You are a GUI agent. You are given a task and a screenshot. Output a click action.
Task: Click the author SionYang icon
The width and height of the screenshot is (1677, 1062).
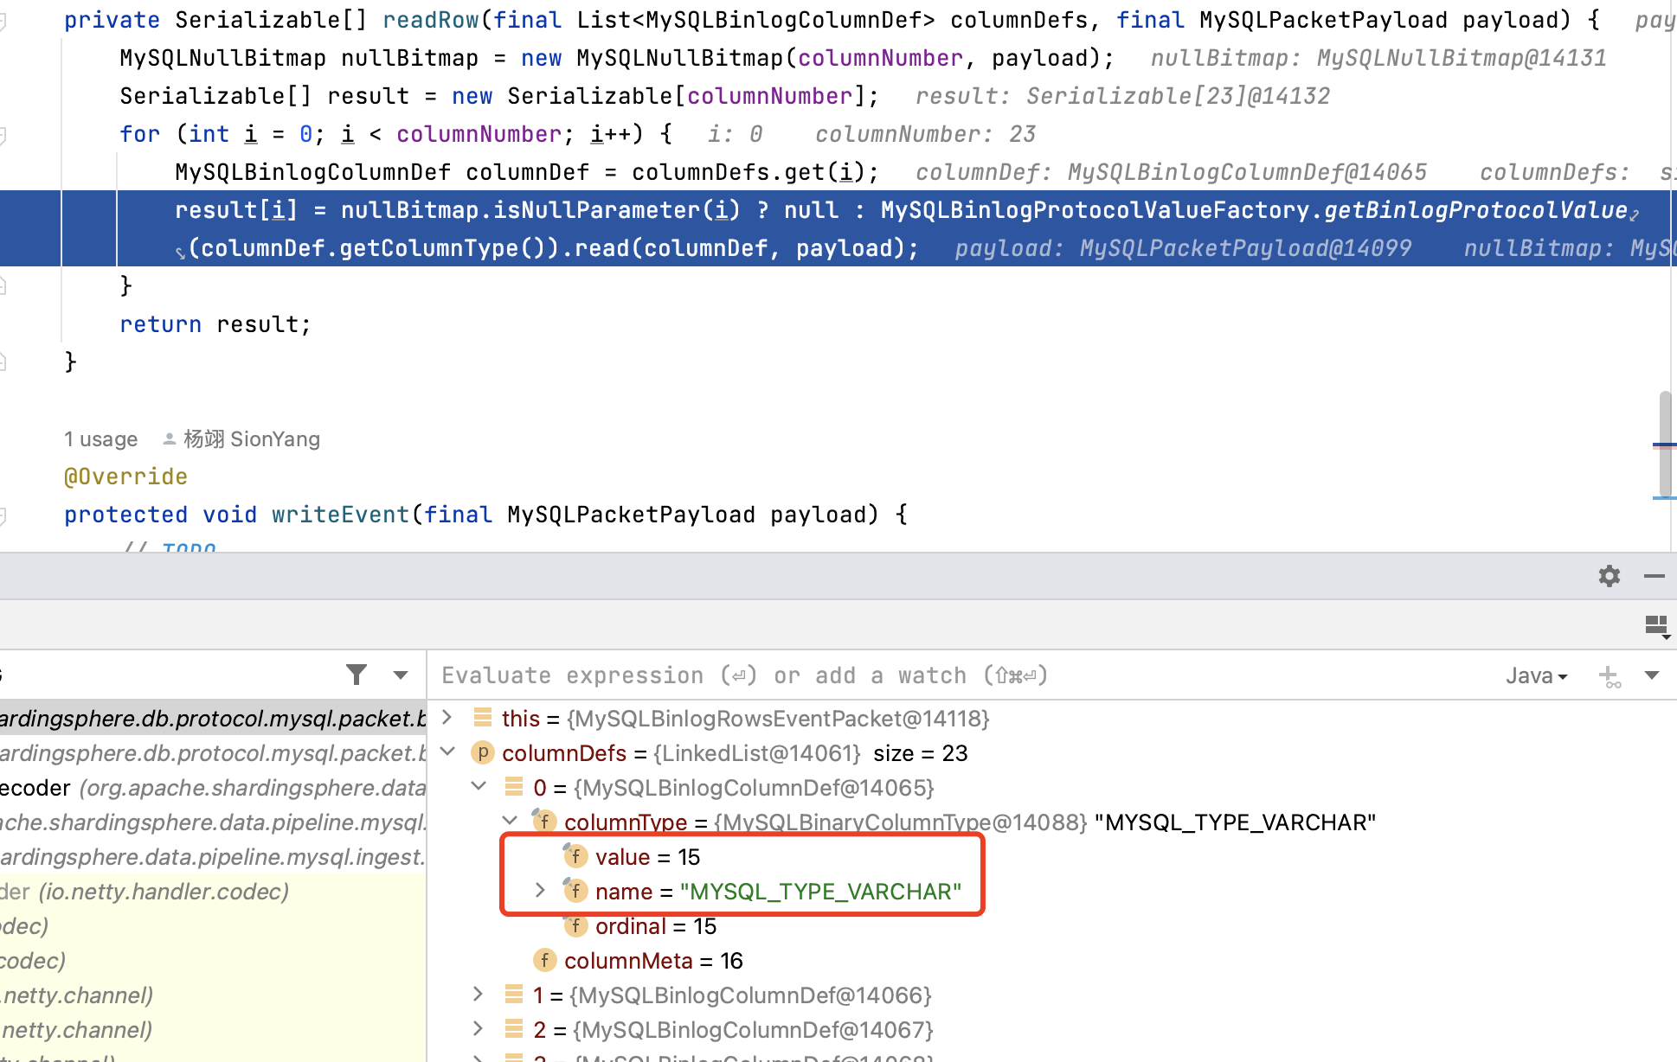click(170, 439)
